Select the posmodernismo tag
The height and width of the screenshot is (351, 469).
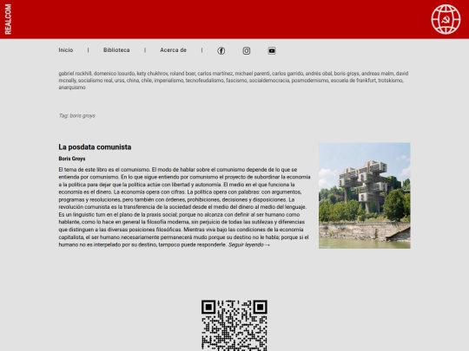[x=310, y=81]
